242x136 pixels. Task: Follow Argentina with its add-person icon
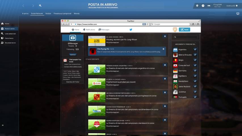coord(195,50)
